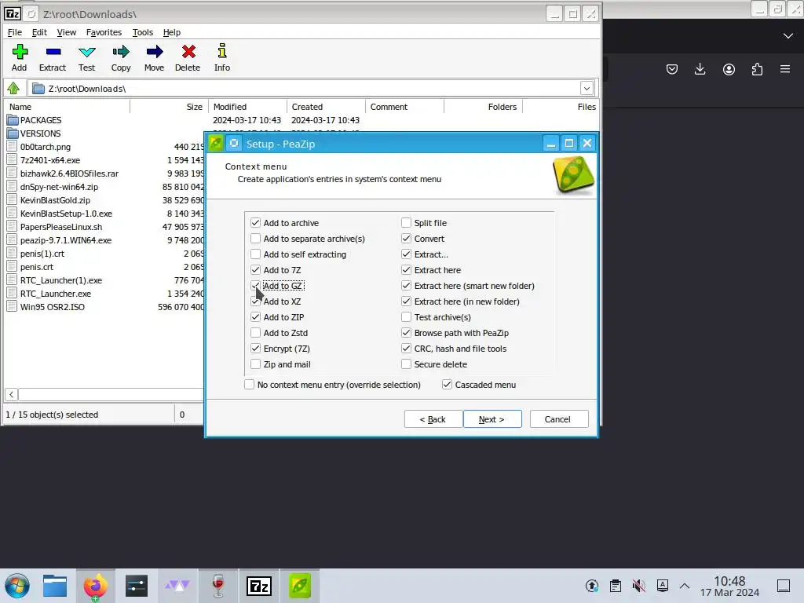Click Next in PeaZip setup
The image size is (804, 603).
pyautogui.click(x=492, y=419)
